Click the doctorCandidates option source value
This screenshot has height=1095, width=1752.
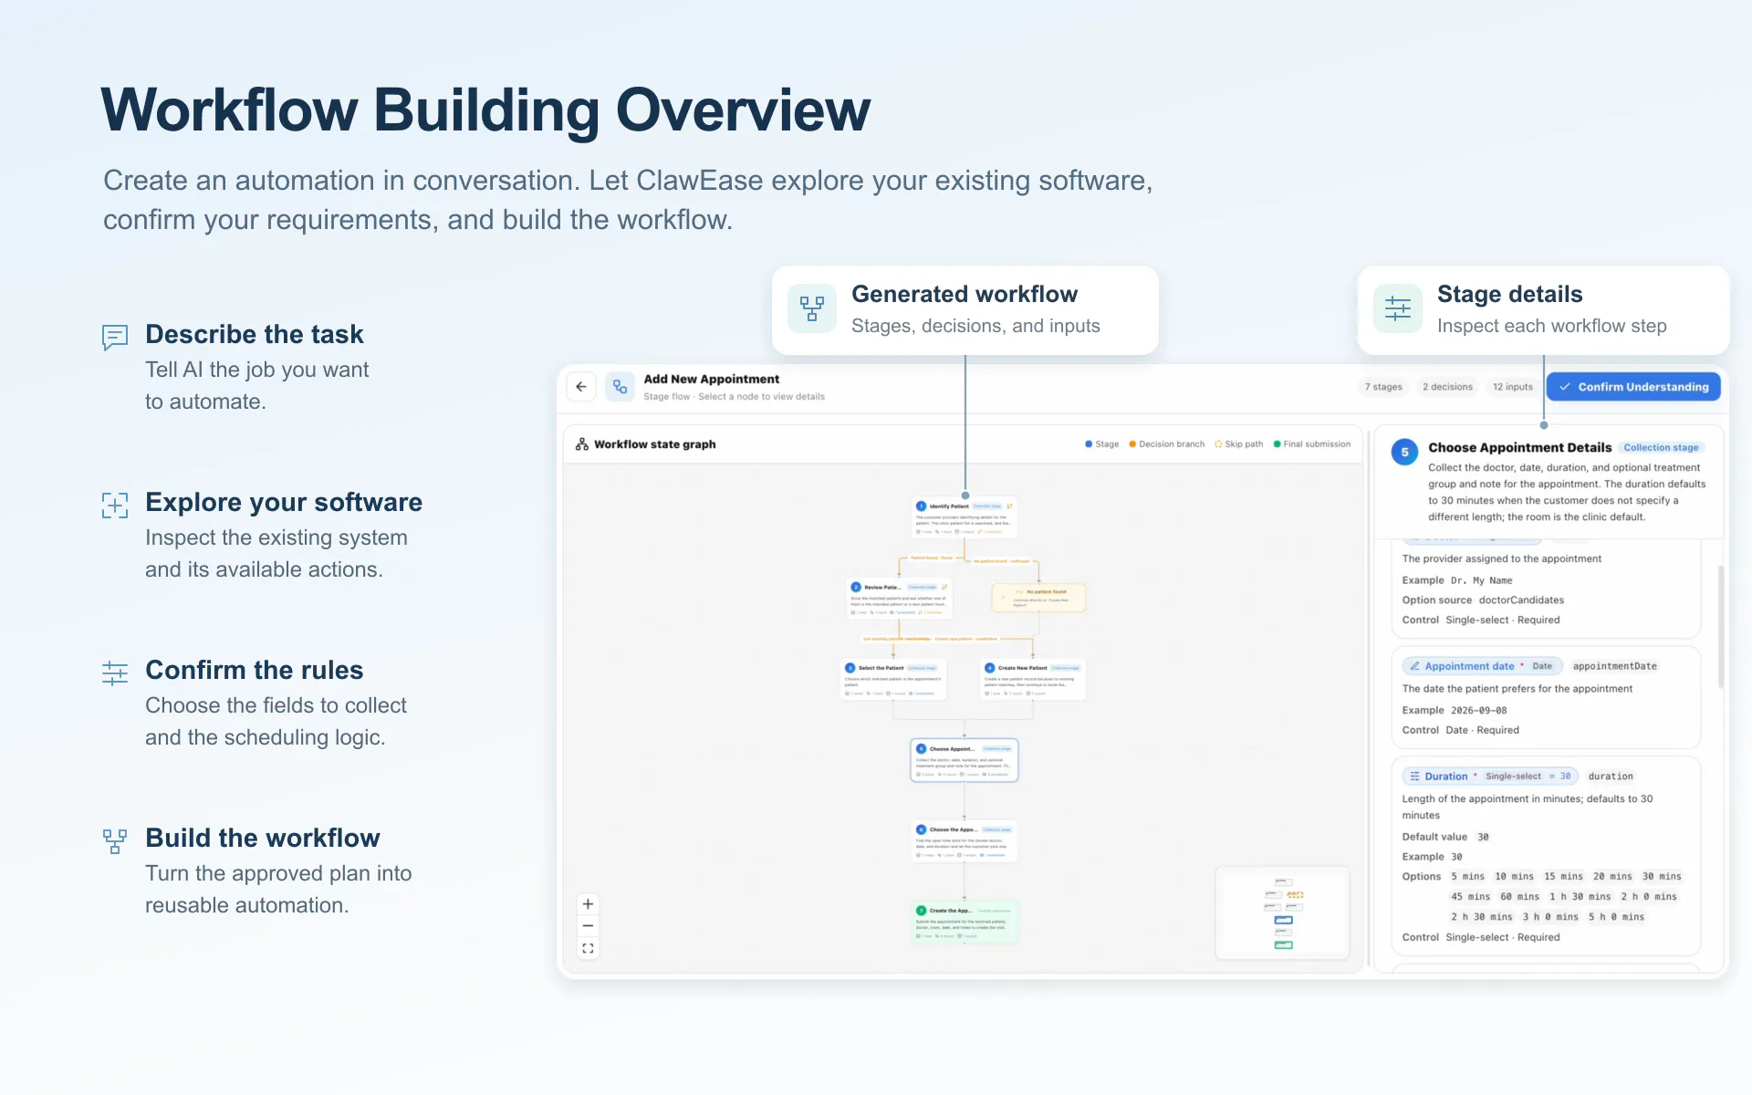[1521, 600]
